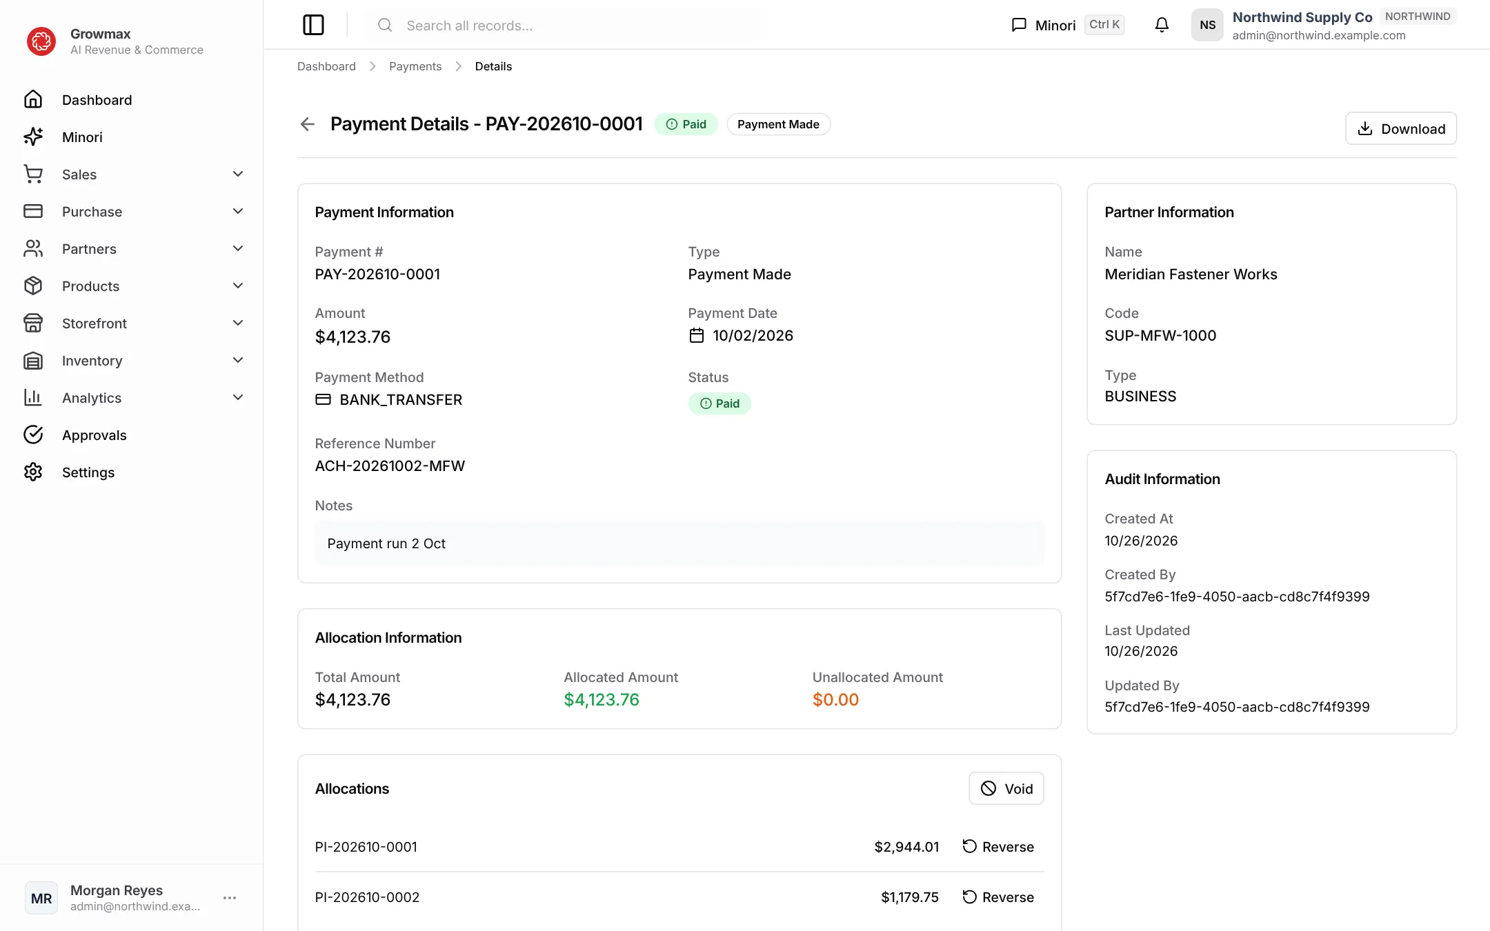The image size is (1490, 931).
Task: Open the Minori chat in header
Action: tap(1043, 26)
